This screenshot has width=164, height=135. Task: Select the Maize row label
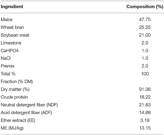click(x=6, y=20)
